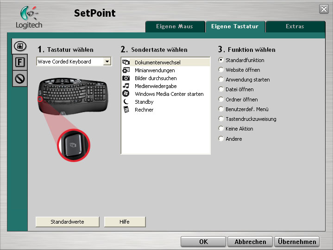333x250 pixels.
Task: Choose the Website öffnen radio option
Action: point(221,70)
